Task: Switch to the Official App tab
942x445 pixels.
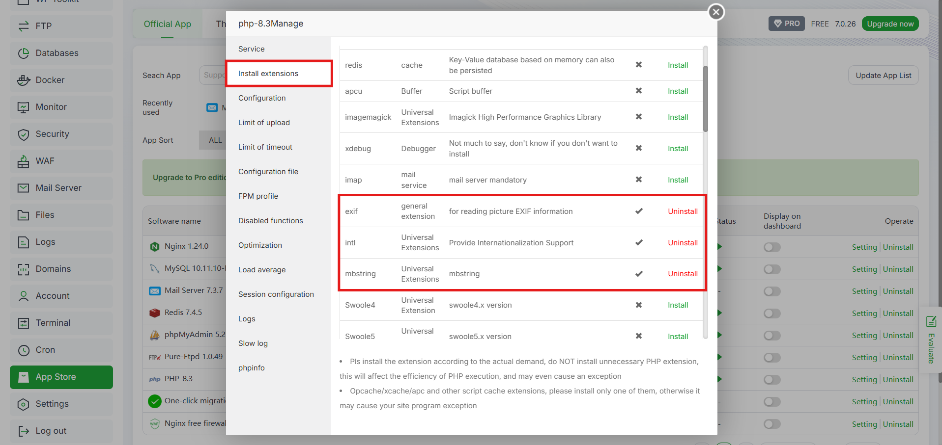Action: pyautogui.click(x=167, y=24)
